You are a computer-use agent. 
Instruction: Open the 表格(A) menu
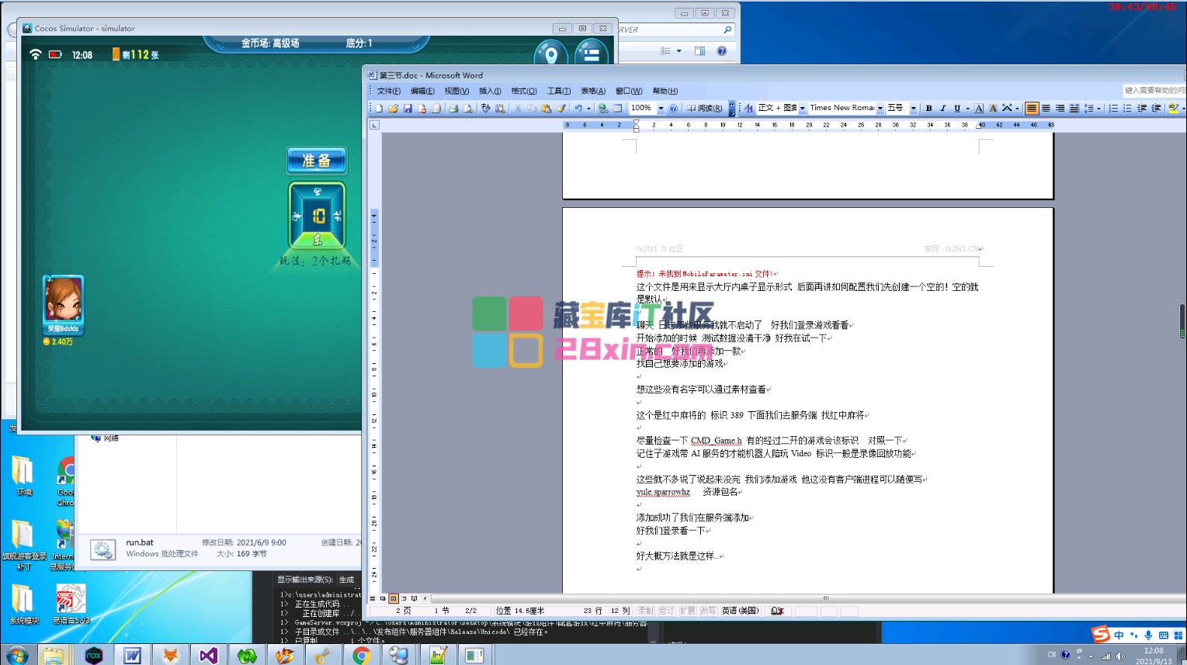(x=593, y=91)
